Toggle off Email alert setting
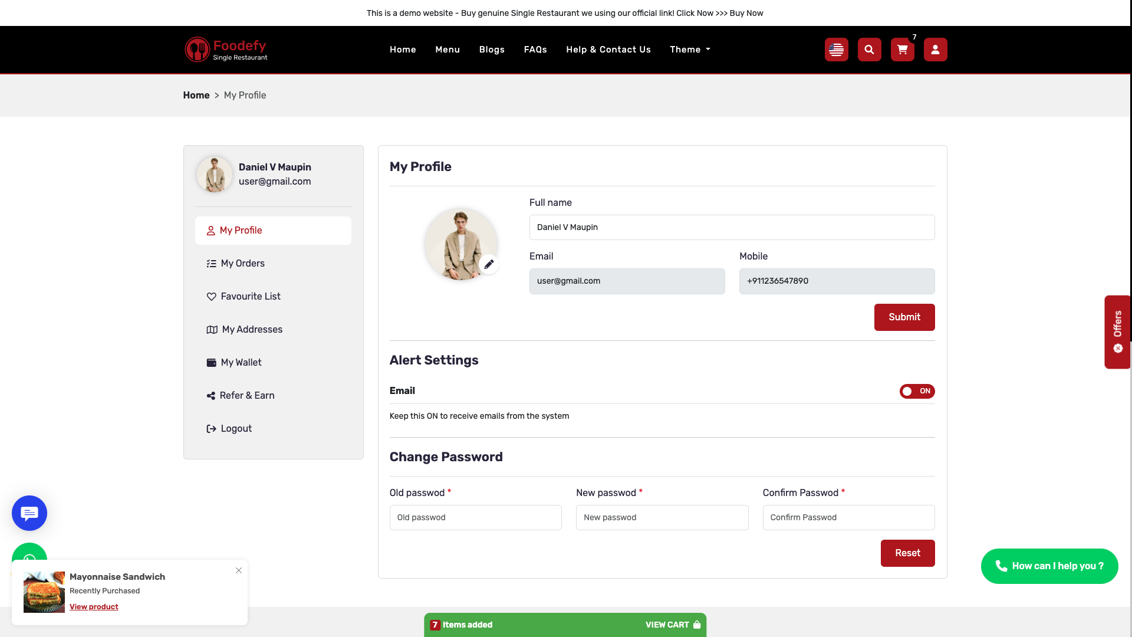1132x637 pixels. [917, 391]
